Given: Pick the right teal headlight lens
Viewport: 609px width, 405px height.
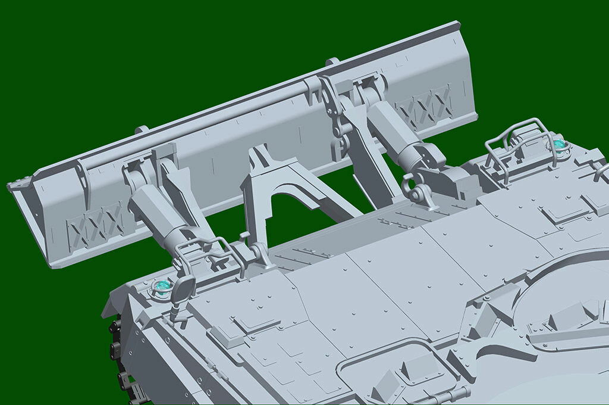Looking at the screenshot, I should [x=558, y=144].
